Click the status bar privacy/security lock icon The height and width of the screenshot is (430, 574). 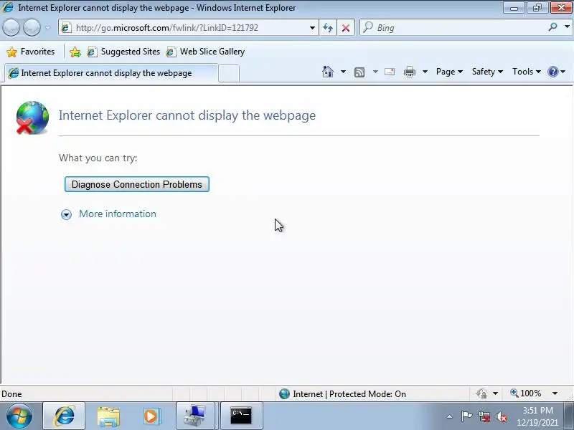click(481, 393)
